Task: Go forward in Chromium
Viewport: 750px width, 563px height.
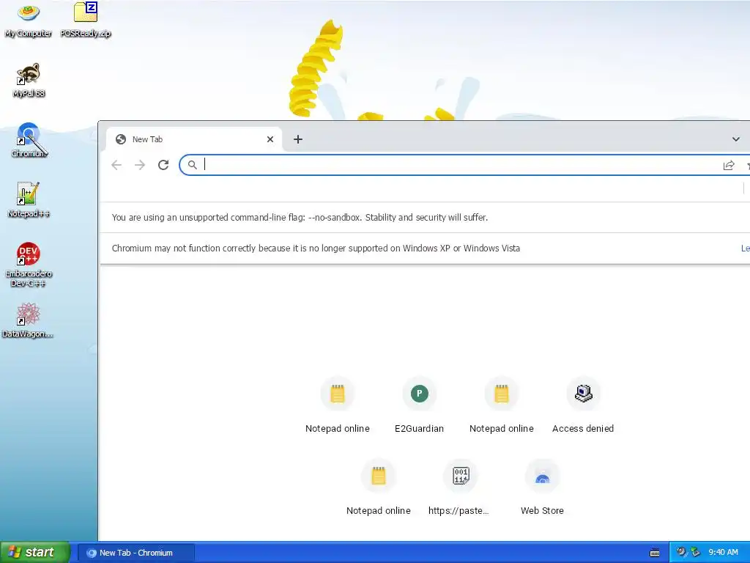Action: pyautogui.click(x=140, y=165)
